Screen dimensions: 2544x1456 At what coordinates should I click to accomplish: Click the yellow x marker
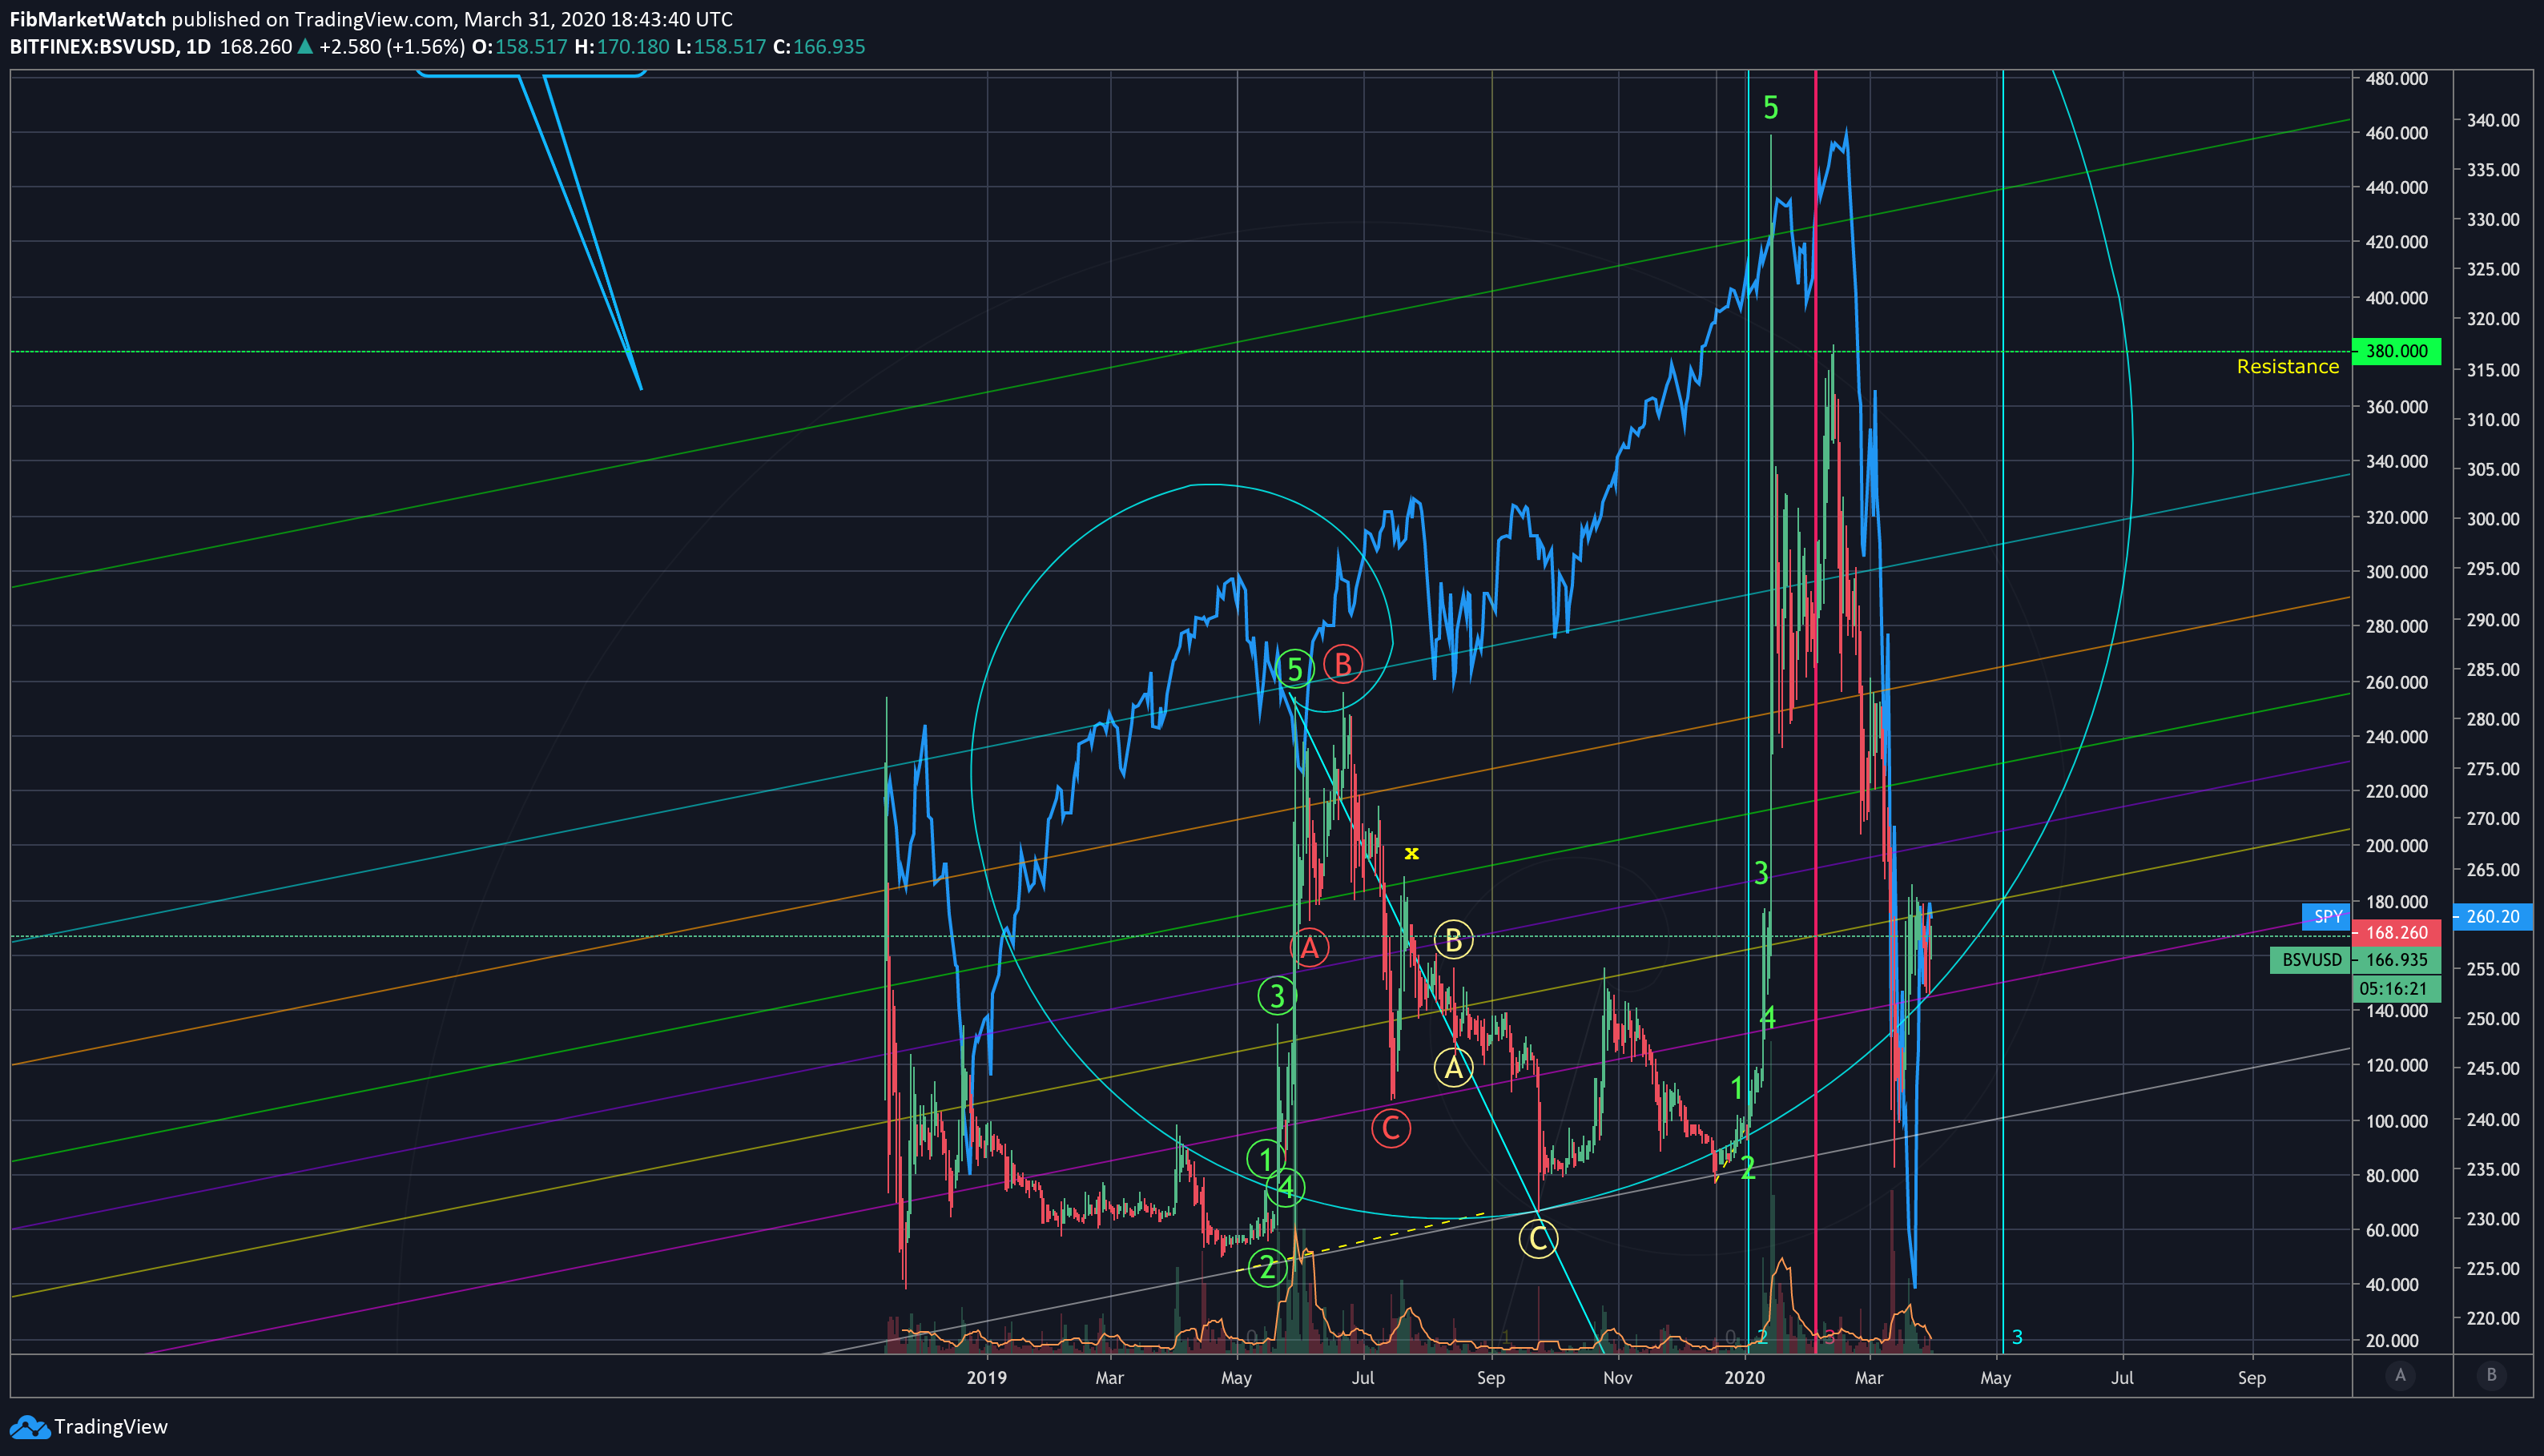(1411, 853)
